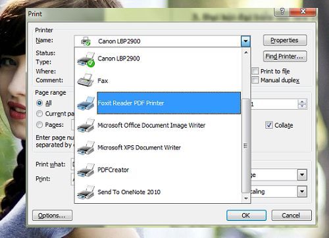Image resolution: width=329 pixels, height=238 pixels.
Task: Open the pages per sheet dropdown arrow
Action: (x=302, y=175)
